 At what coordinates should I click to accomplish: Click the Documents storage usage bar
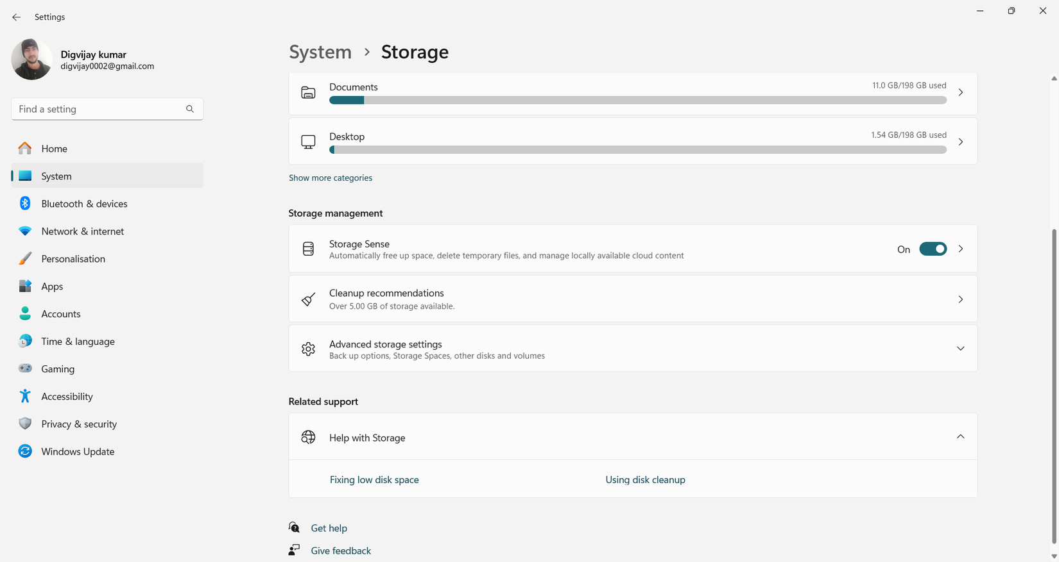[637, 100]
